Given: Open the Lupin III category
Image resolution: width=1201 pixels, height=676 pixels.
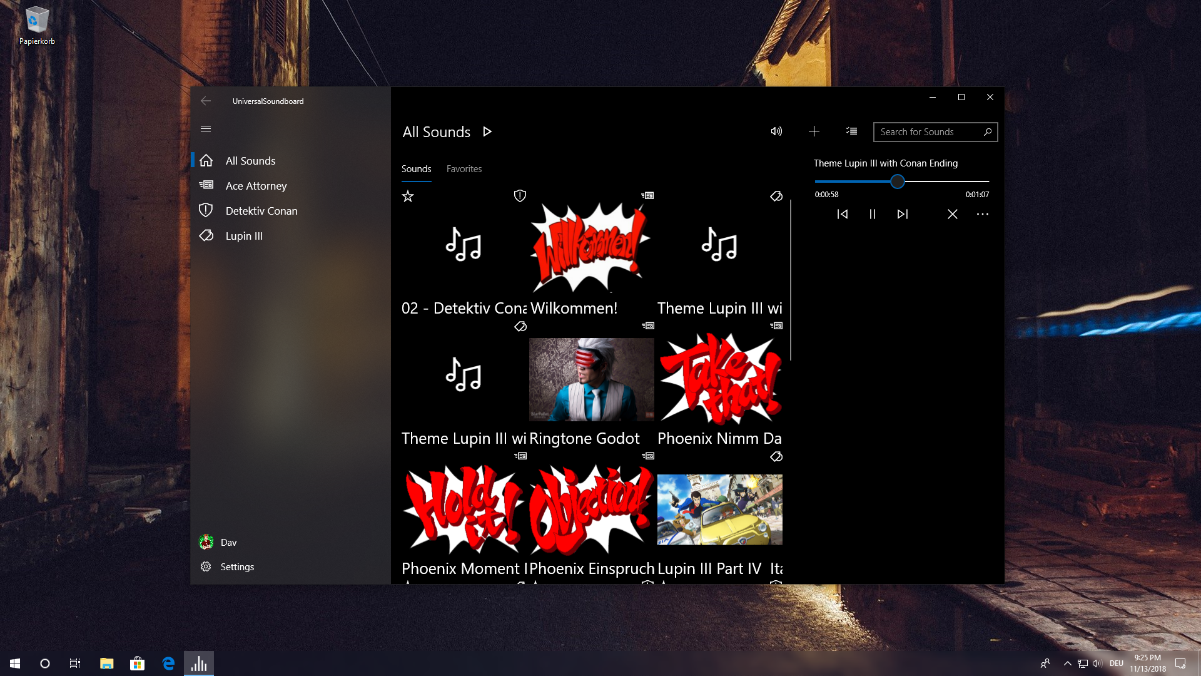Looking at the screenshot, I should (291, 236).
